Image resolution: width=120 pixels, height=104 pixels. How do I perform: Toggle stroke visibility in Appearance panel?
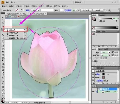pyautogui.click(x=93, y=74)
